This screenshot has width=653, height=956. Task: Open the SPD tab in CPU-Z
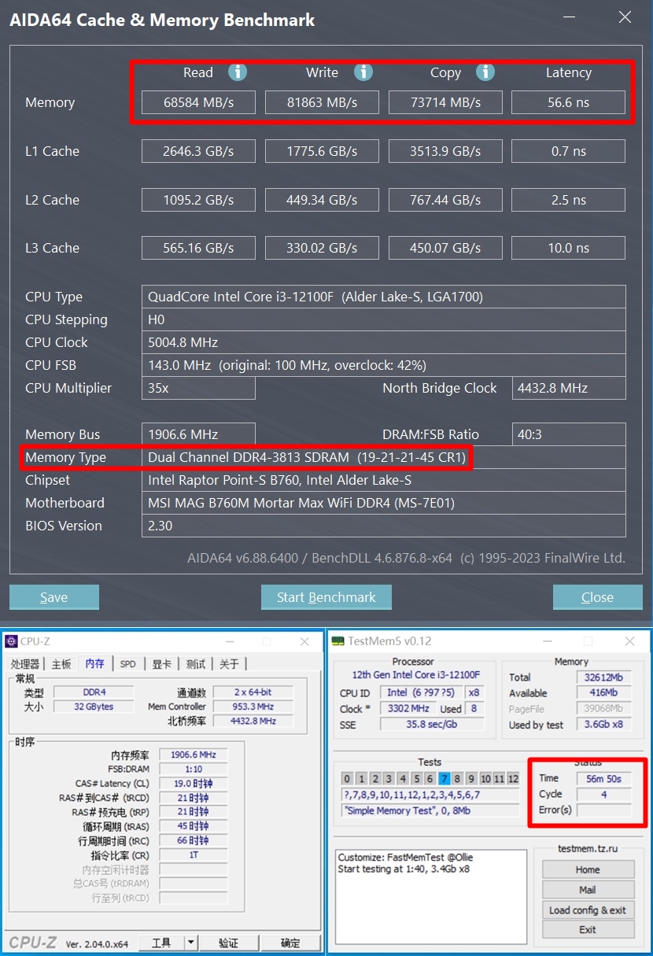click(127, 664)
